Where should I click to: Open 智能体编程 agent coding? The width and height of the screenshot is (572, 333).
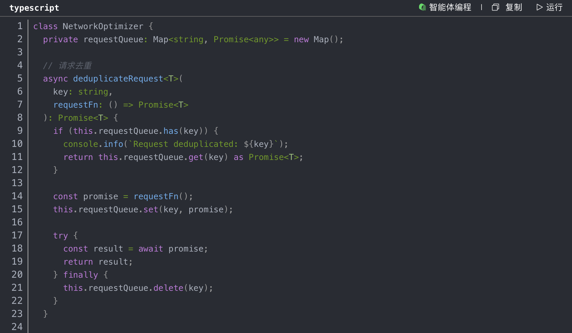point(450,7)
